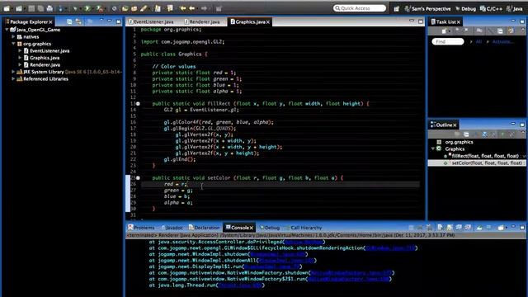Click the Forward navigation arrow toolbar icon
This screenshot has height=297, width=528.
click(x=204, y=8)
